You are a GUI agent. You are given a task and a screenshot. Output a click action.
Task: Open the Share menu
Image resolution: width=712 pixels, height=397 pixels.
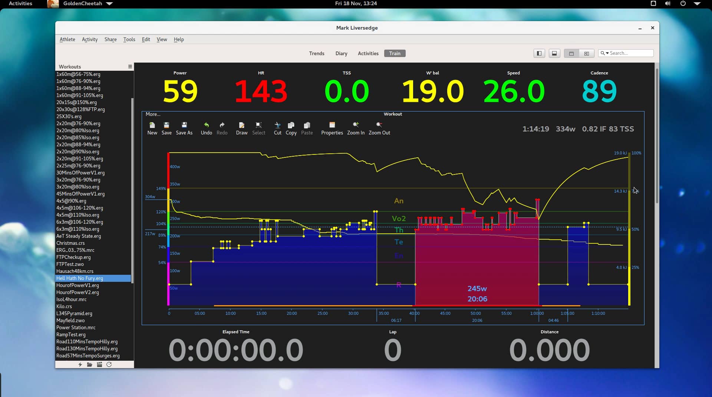tap(111, 39)
